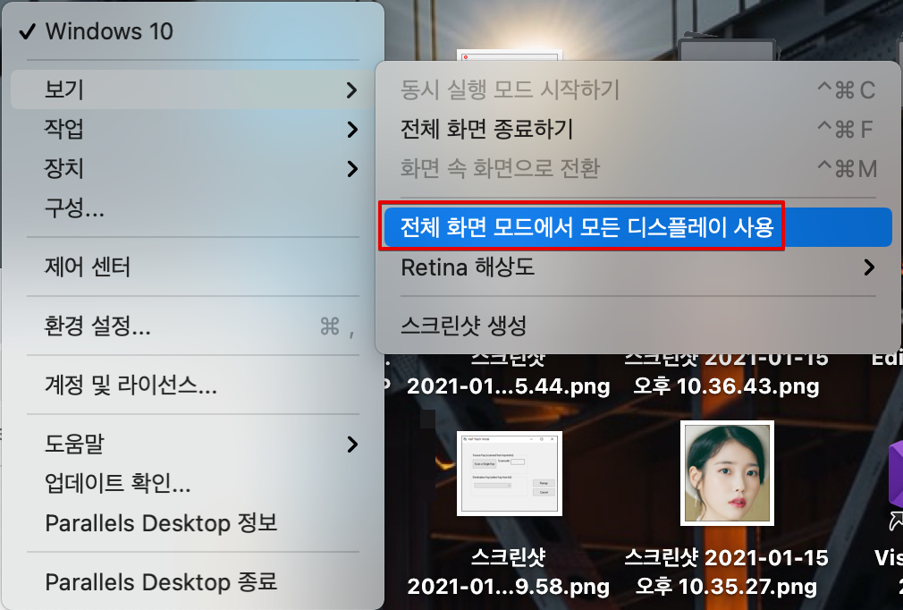Select 계정 및 라이선스...
The image size is (903, 610).
tap(193, 385)
